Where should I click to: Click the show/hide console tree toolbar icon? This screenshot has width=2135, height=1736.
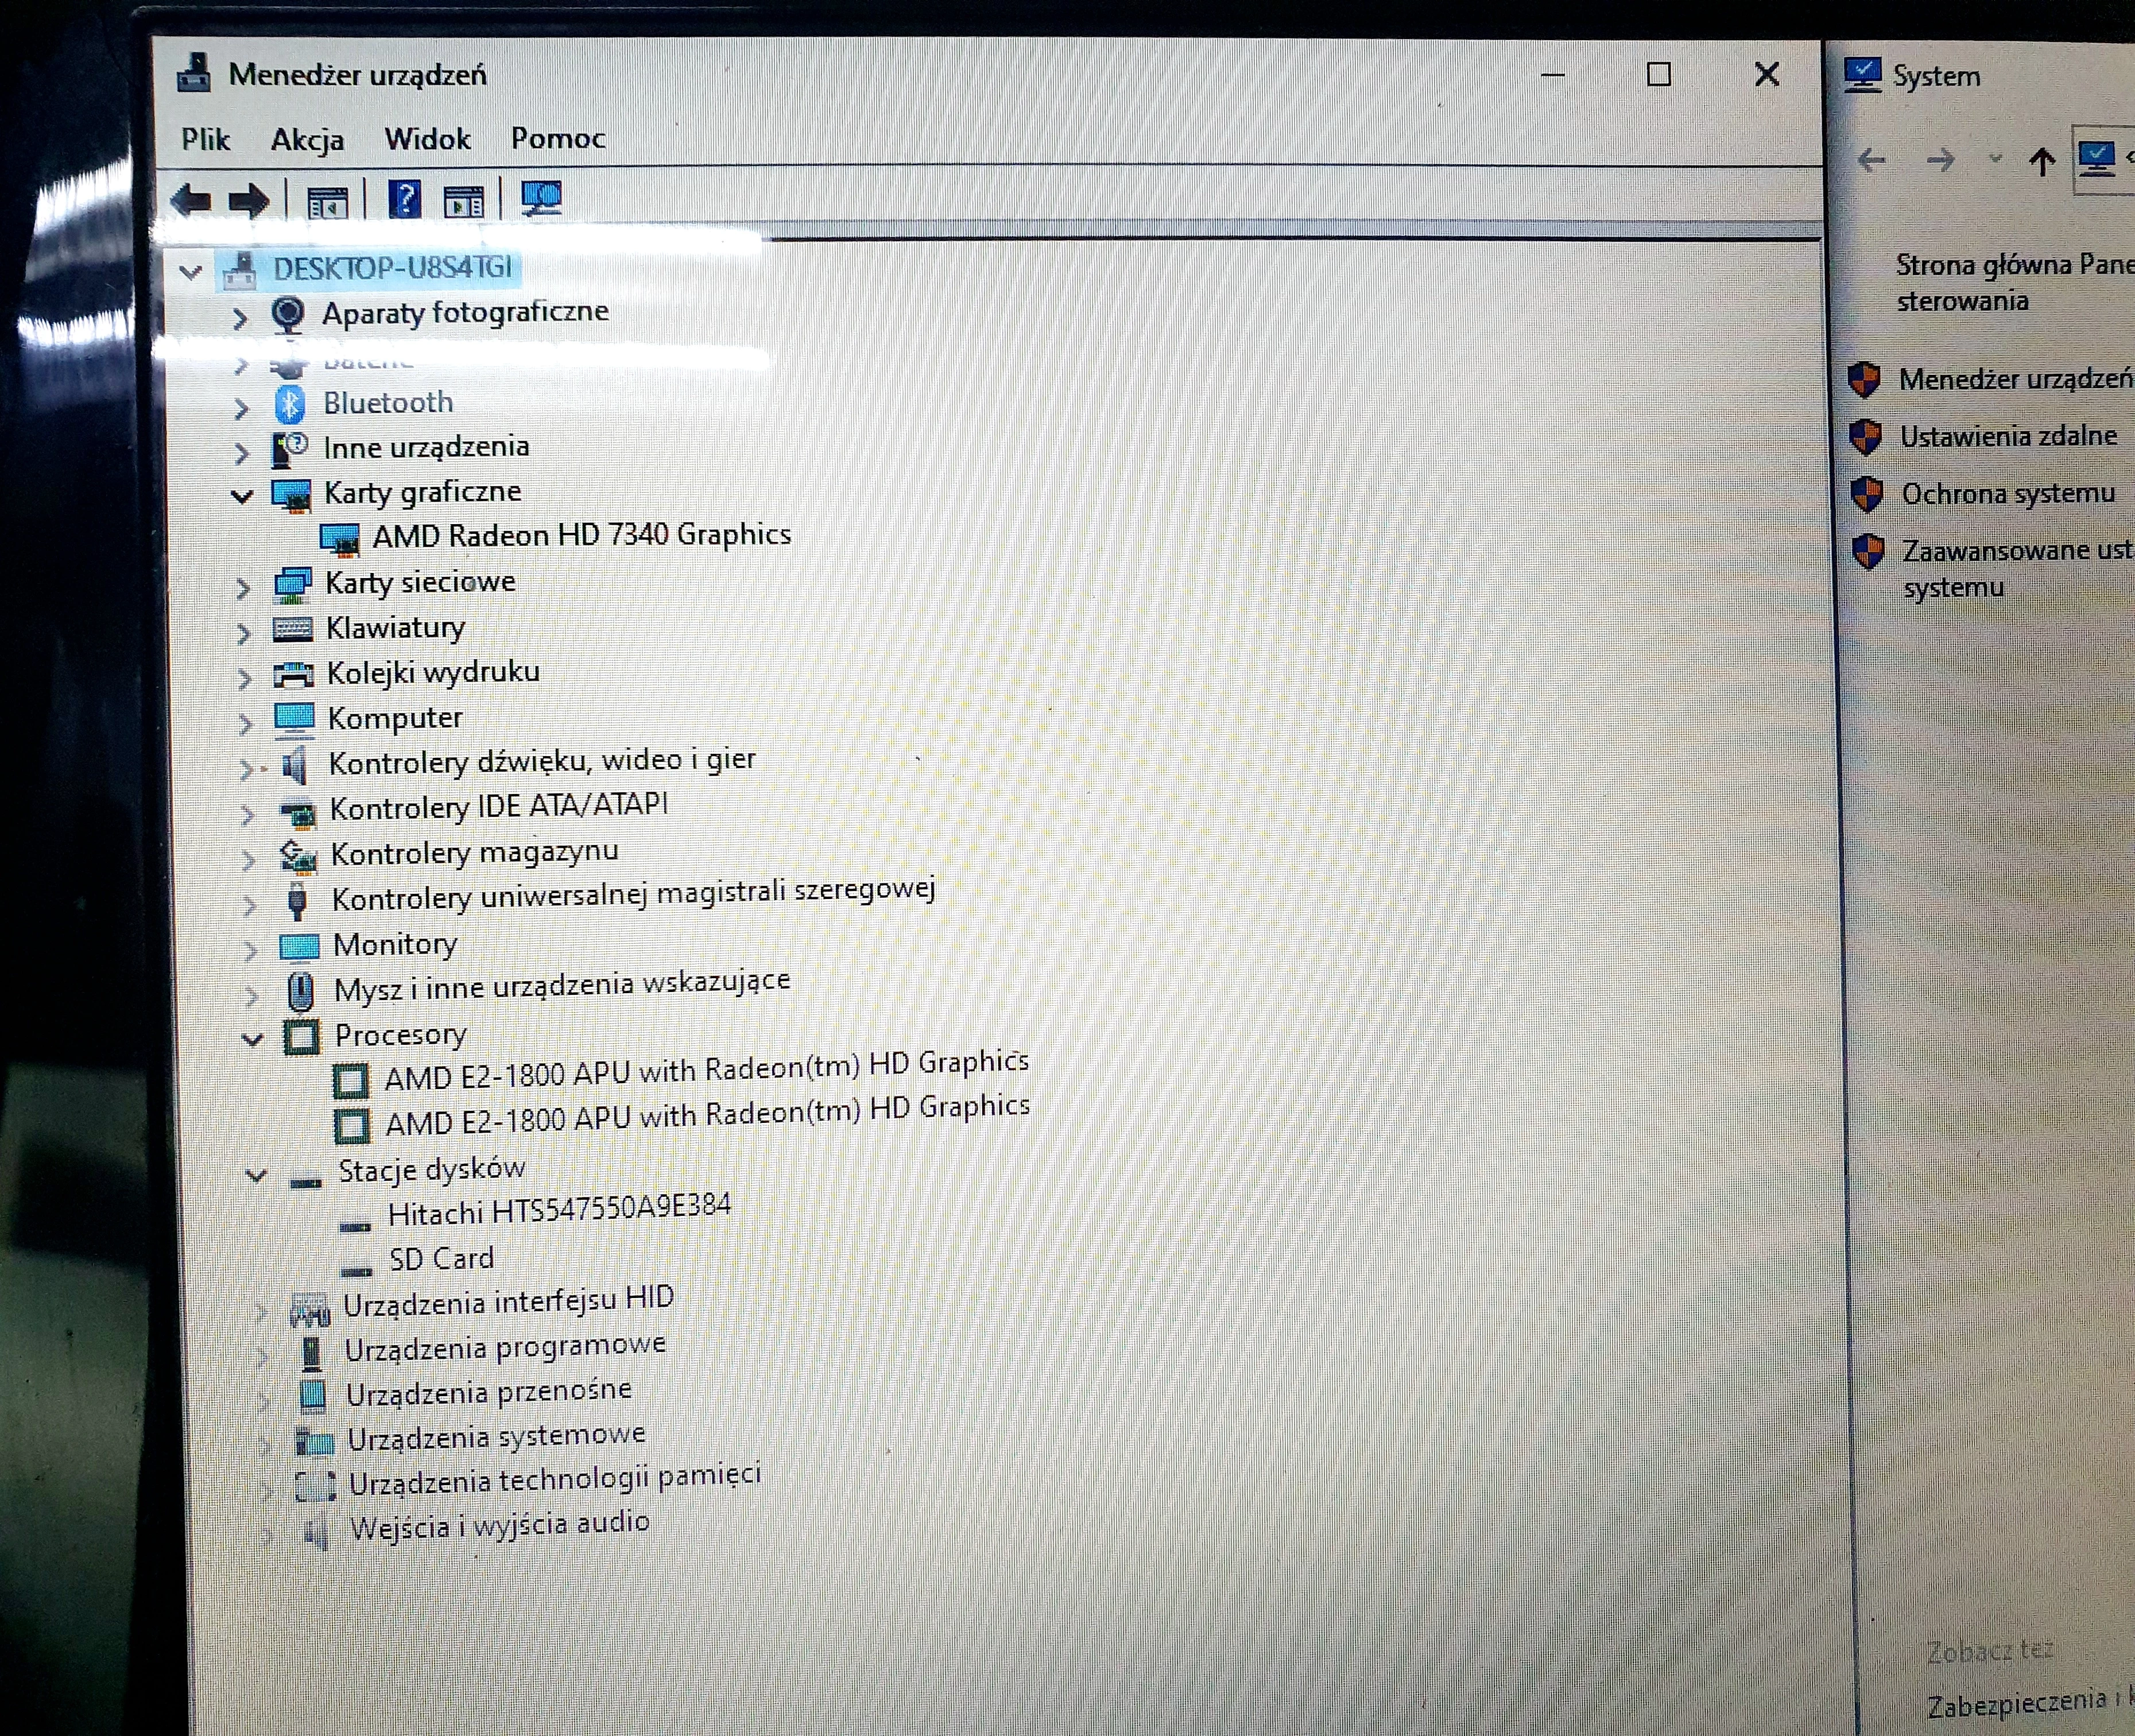point(327,202)
